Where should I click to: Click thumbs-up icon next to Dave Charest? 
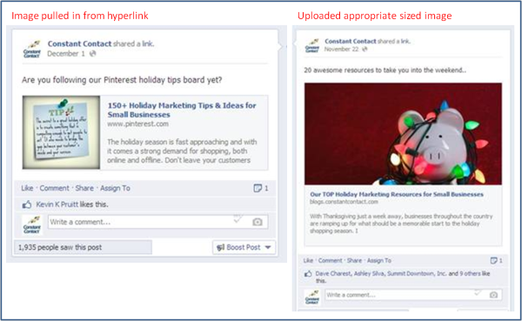[308, 274]
